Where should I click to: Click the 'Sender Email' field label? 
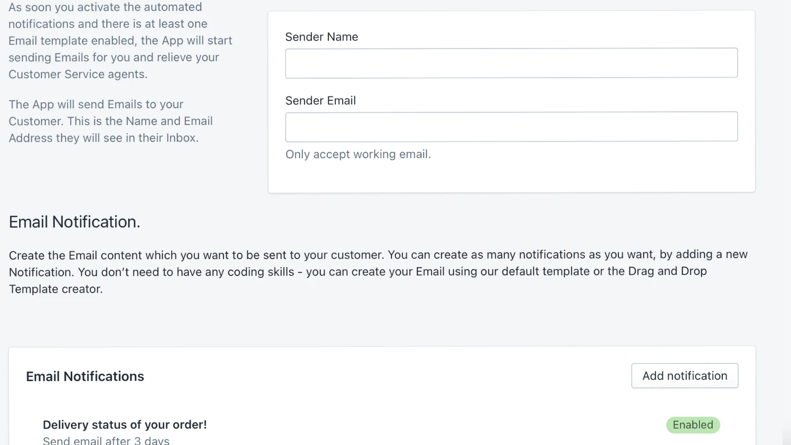[320, 100]
